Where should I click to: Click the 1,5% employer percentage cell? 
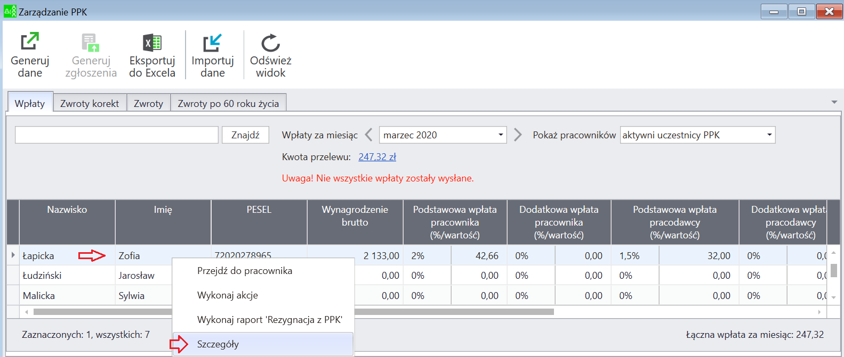coord(635,255)
